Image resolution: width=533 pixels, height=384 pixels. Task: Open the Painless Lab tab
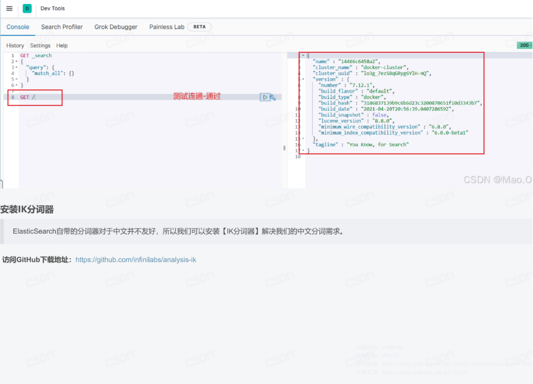pos(167,27)
